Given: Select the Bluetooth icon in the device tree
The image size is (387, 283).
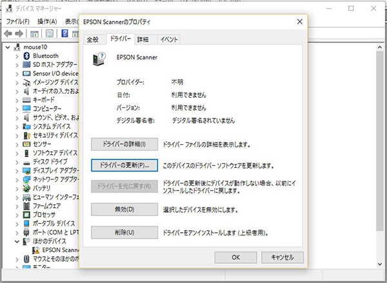Looking at the screenshot, I should point(26,56).
